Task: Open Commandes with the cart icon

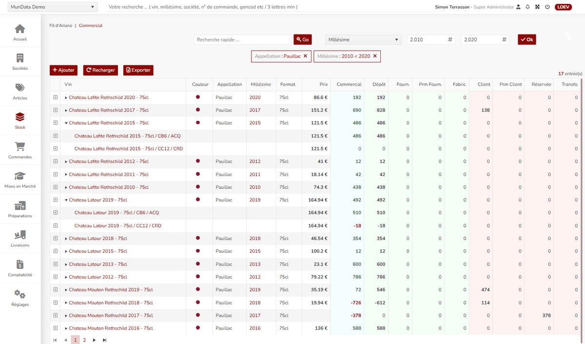Action: [20, 150]
